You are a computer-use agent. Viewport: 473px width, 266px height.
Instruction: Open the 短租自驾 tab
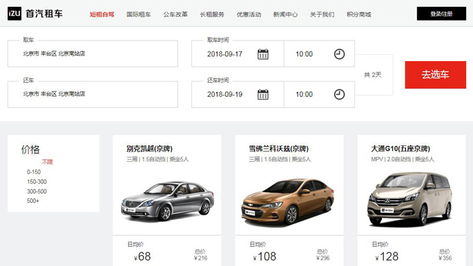(x=102, y=14)
